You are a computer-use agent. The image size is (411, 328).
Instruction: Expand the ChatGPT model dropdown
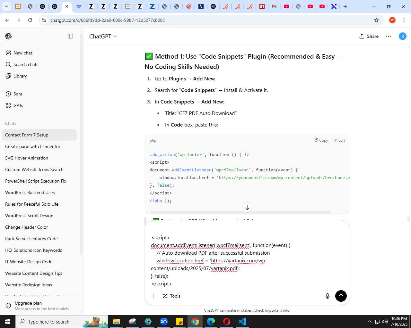(x=103, y=37)
